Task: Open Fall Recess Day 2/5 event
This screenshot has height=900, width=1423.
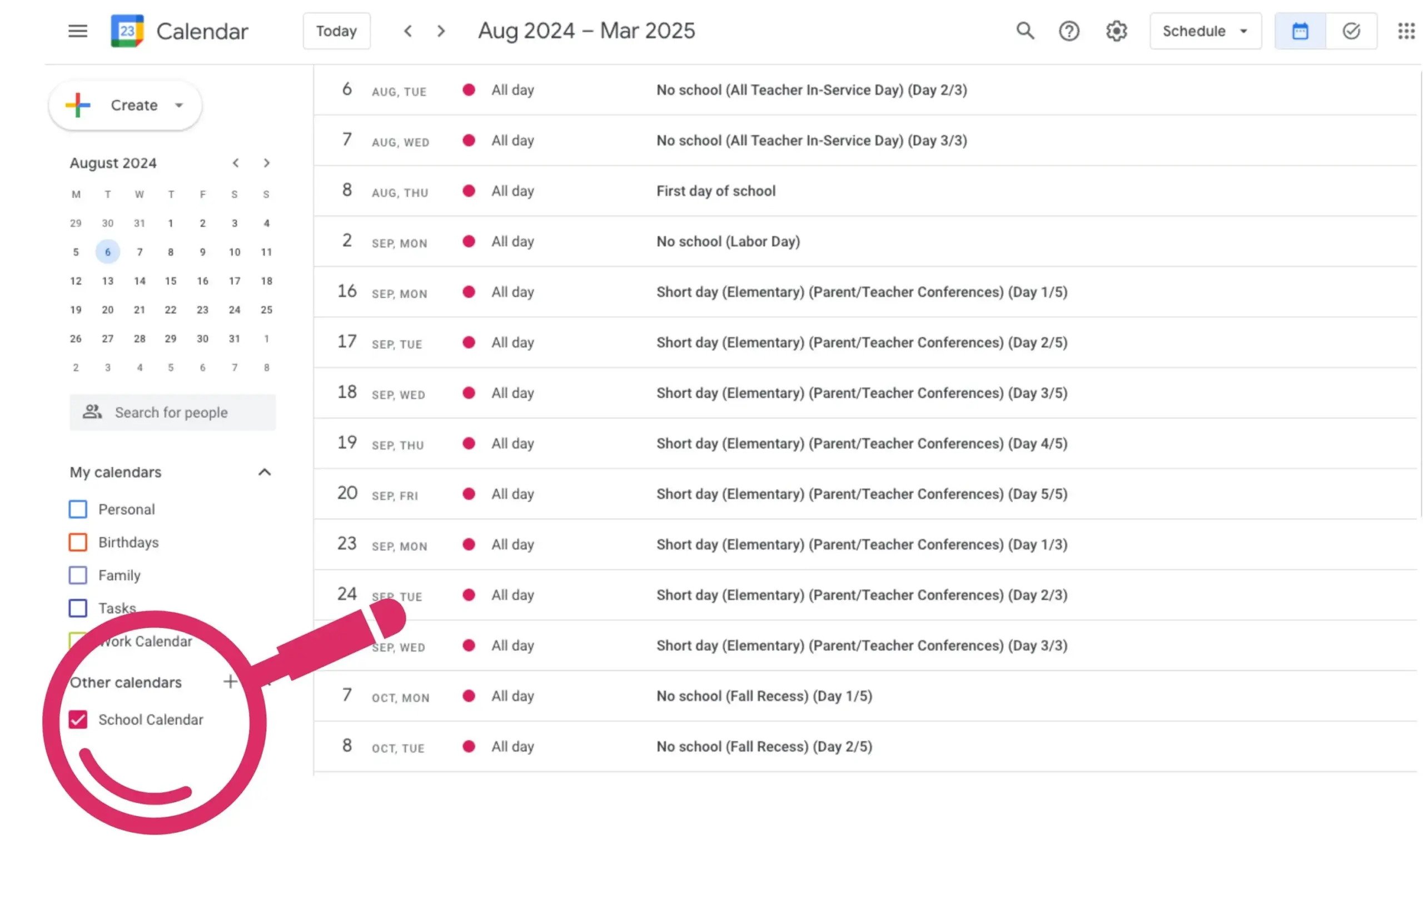Action: point(764,747)
